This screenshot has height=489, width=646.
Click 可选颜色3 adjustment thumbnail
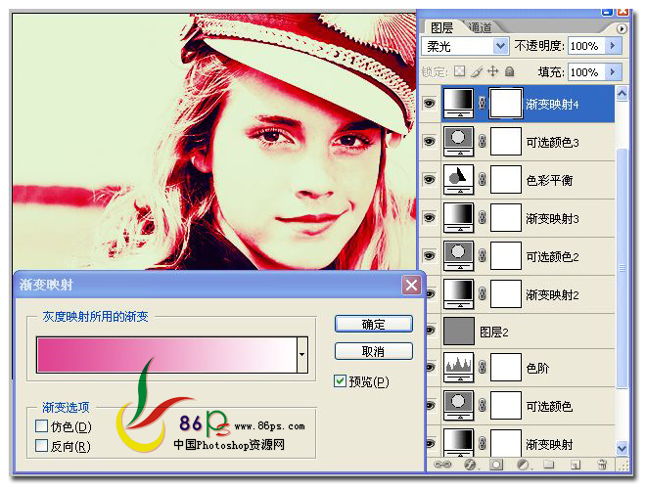[x=458, y=141]
